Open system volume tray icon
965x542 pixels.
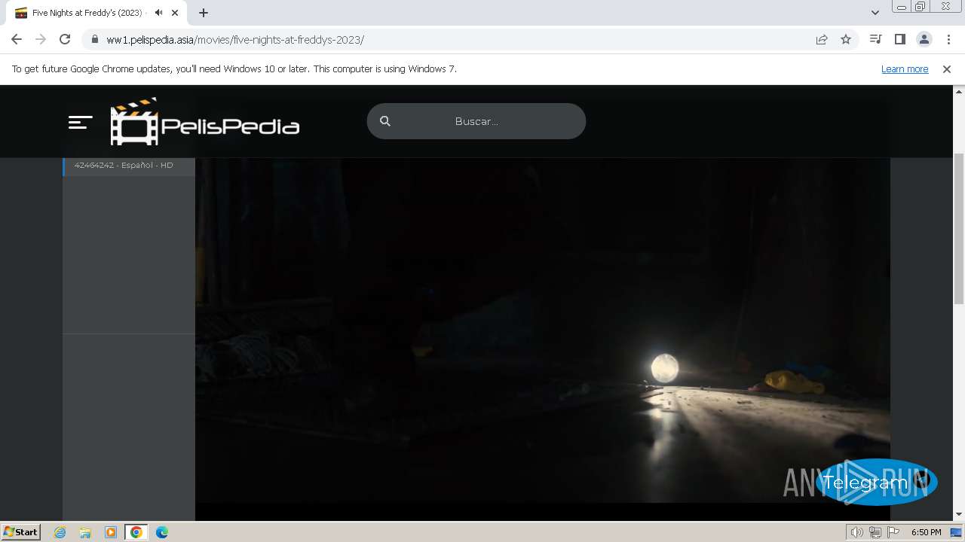click(x=856, y=532)
